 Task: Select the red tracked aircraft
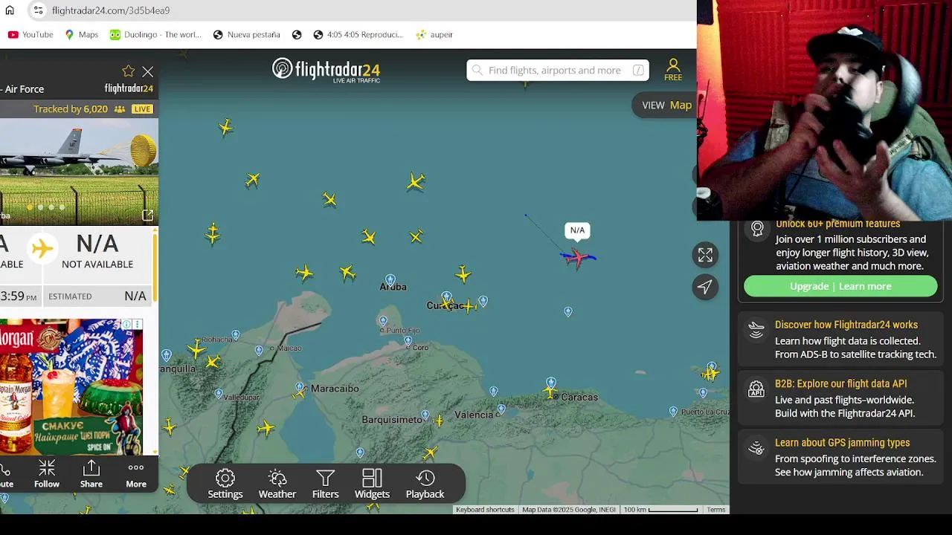(x=578, y=258)
